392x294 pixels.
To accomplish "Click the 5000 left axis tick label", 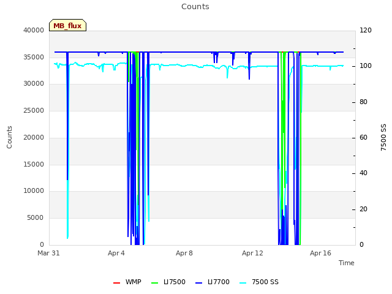I will pos(36,218).
